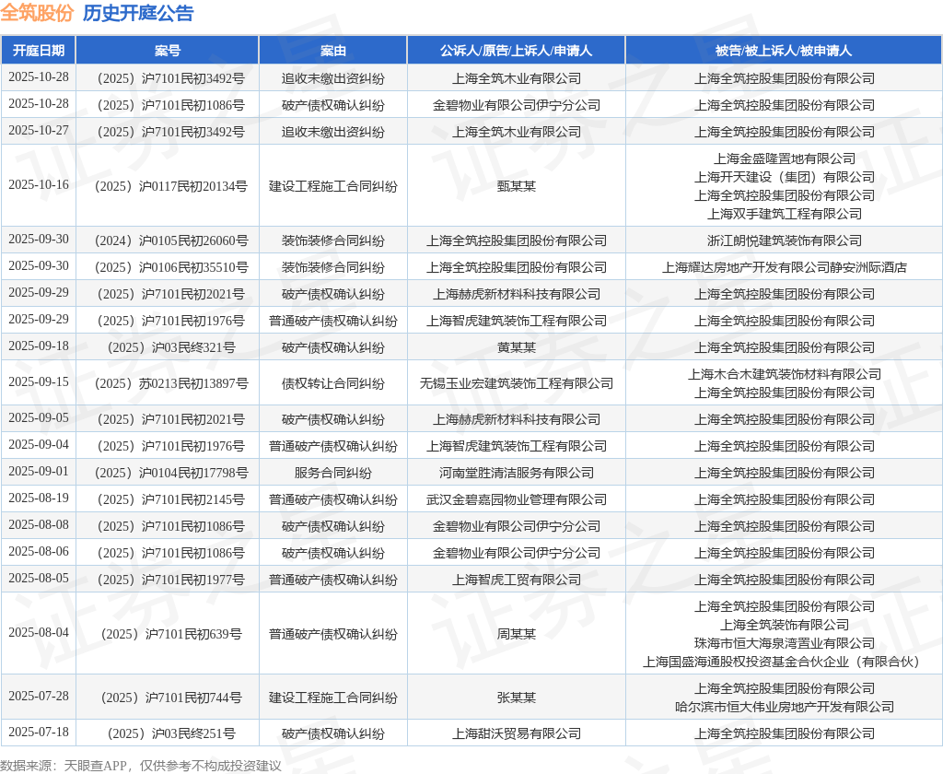Click case number 沪03民终321号
Screen dimensions: 943x774
[x=171, y=348]
